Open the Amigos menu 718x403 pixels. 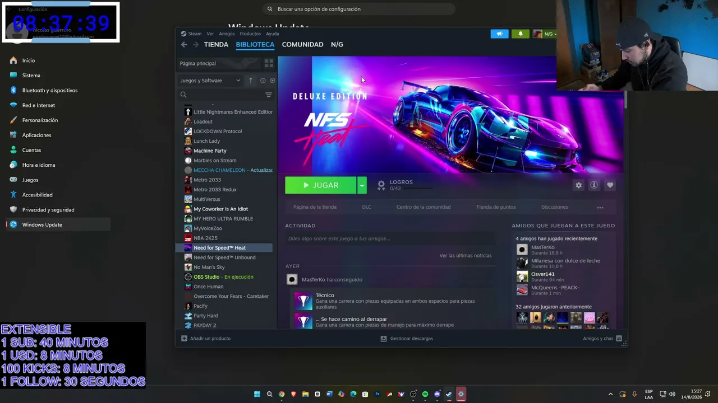point(227,34)
